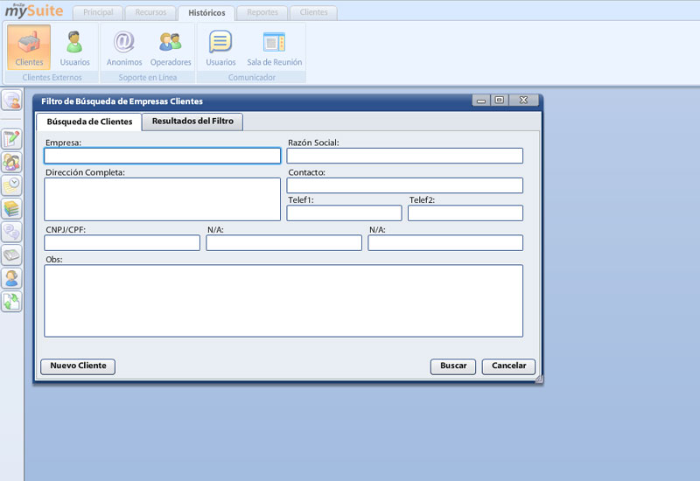Click the notepad with pencil sidebar icon
The width and height of the screenshot is (700, 481).
click(x=12, y=138)
